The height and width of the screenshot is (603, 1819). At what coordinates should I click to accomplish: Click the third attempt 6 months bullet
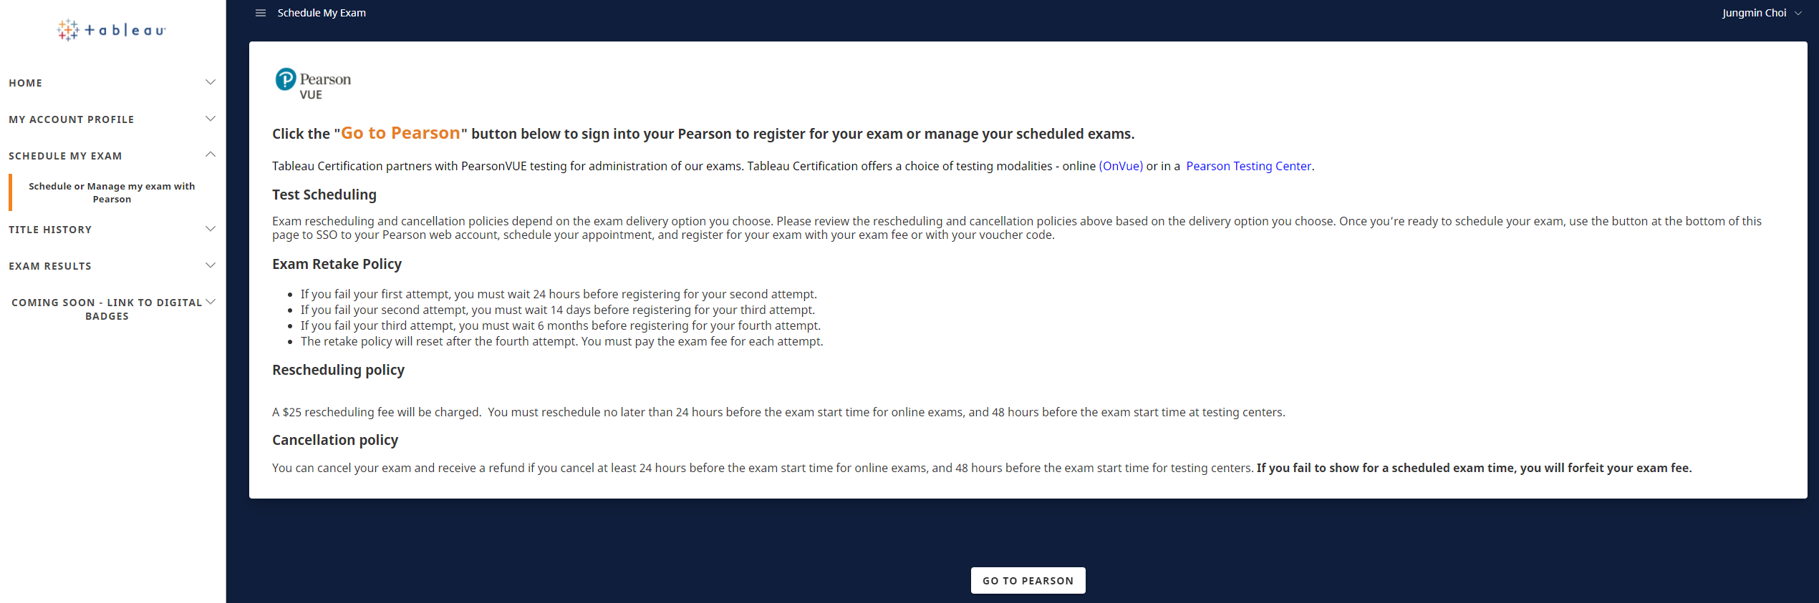(x=561, y=325)
